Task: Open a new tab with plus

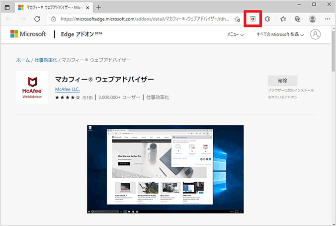Action: pyautogui.click(x=98, y=7)
